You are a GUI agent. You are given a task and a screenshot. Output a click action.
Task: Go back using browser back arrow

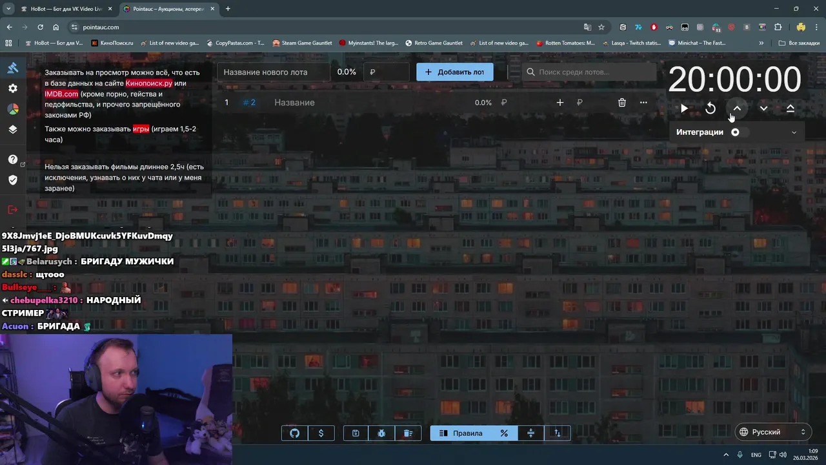(x=9, y=27)
